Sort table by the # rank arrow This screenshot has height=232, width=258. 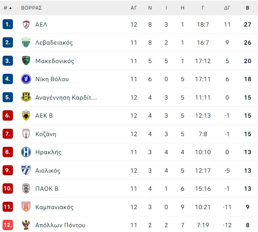8,8
